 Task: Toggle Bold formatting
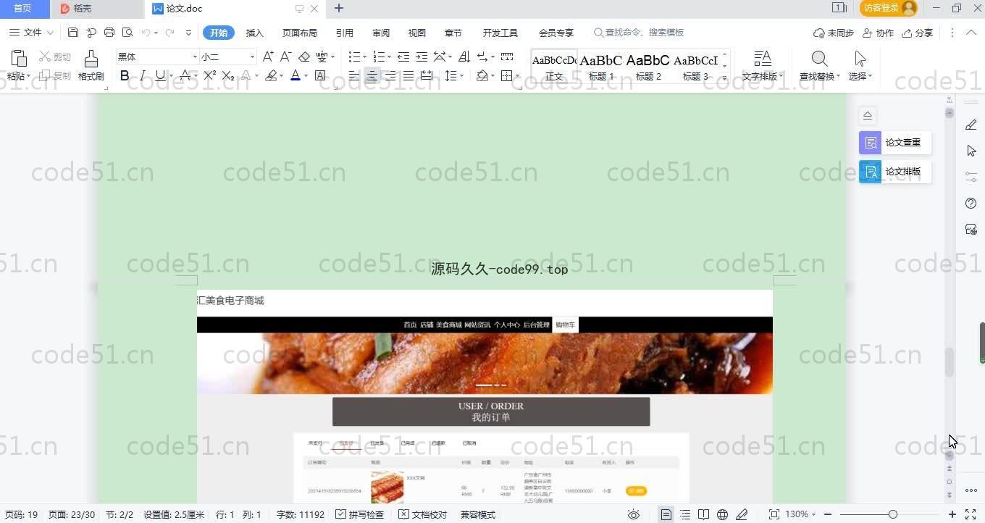coord(125,75)
